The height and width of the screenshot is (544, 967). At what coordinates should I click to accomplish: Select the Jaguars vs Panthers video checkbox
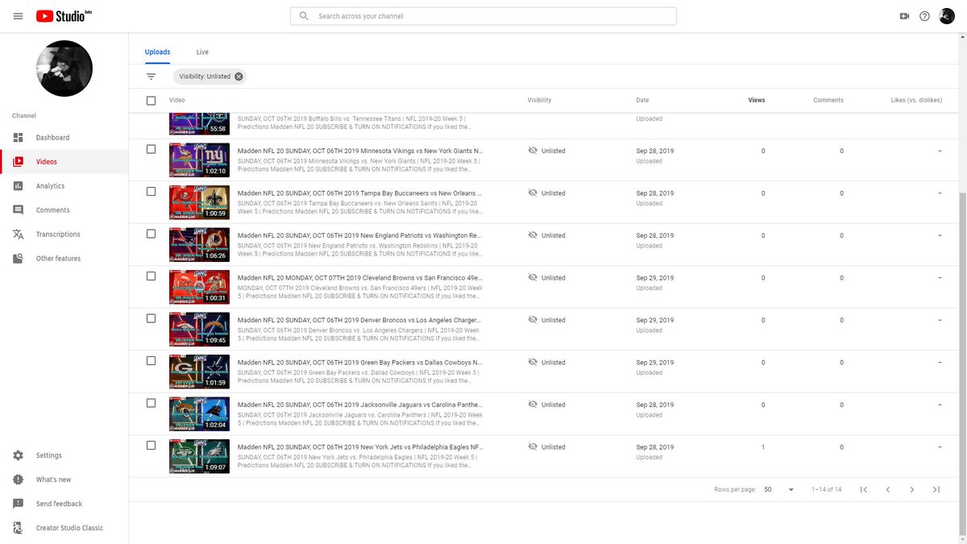tap(151, 403)
